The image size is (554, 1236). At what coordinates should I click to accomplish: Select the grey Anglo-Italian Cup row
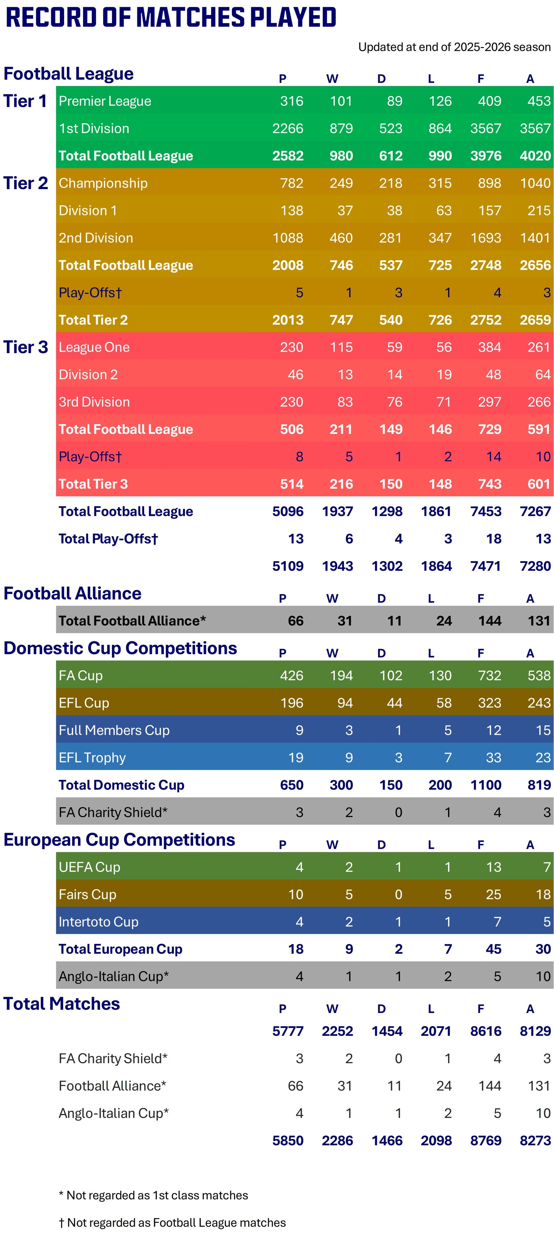point(305,976)
